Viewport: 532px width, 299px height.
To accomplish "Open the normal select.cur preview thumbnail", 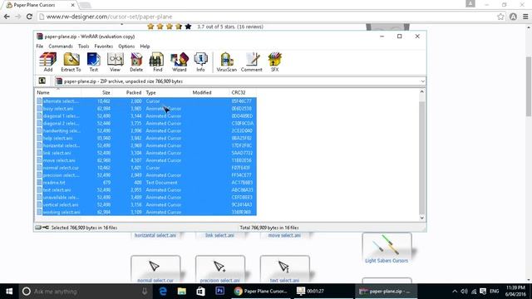I will (x=155, y=269).
